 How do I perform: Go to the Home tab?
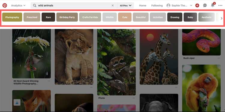(x=142, y=5)
